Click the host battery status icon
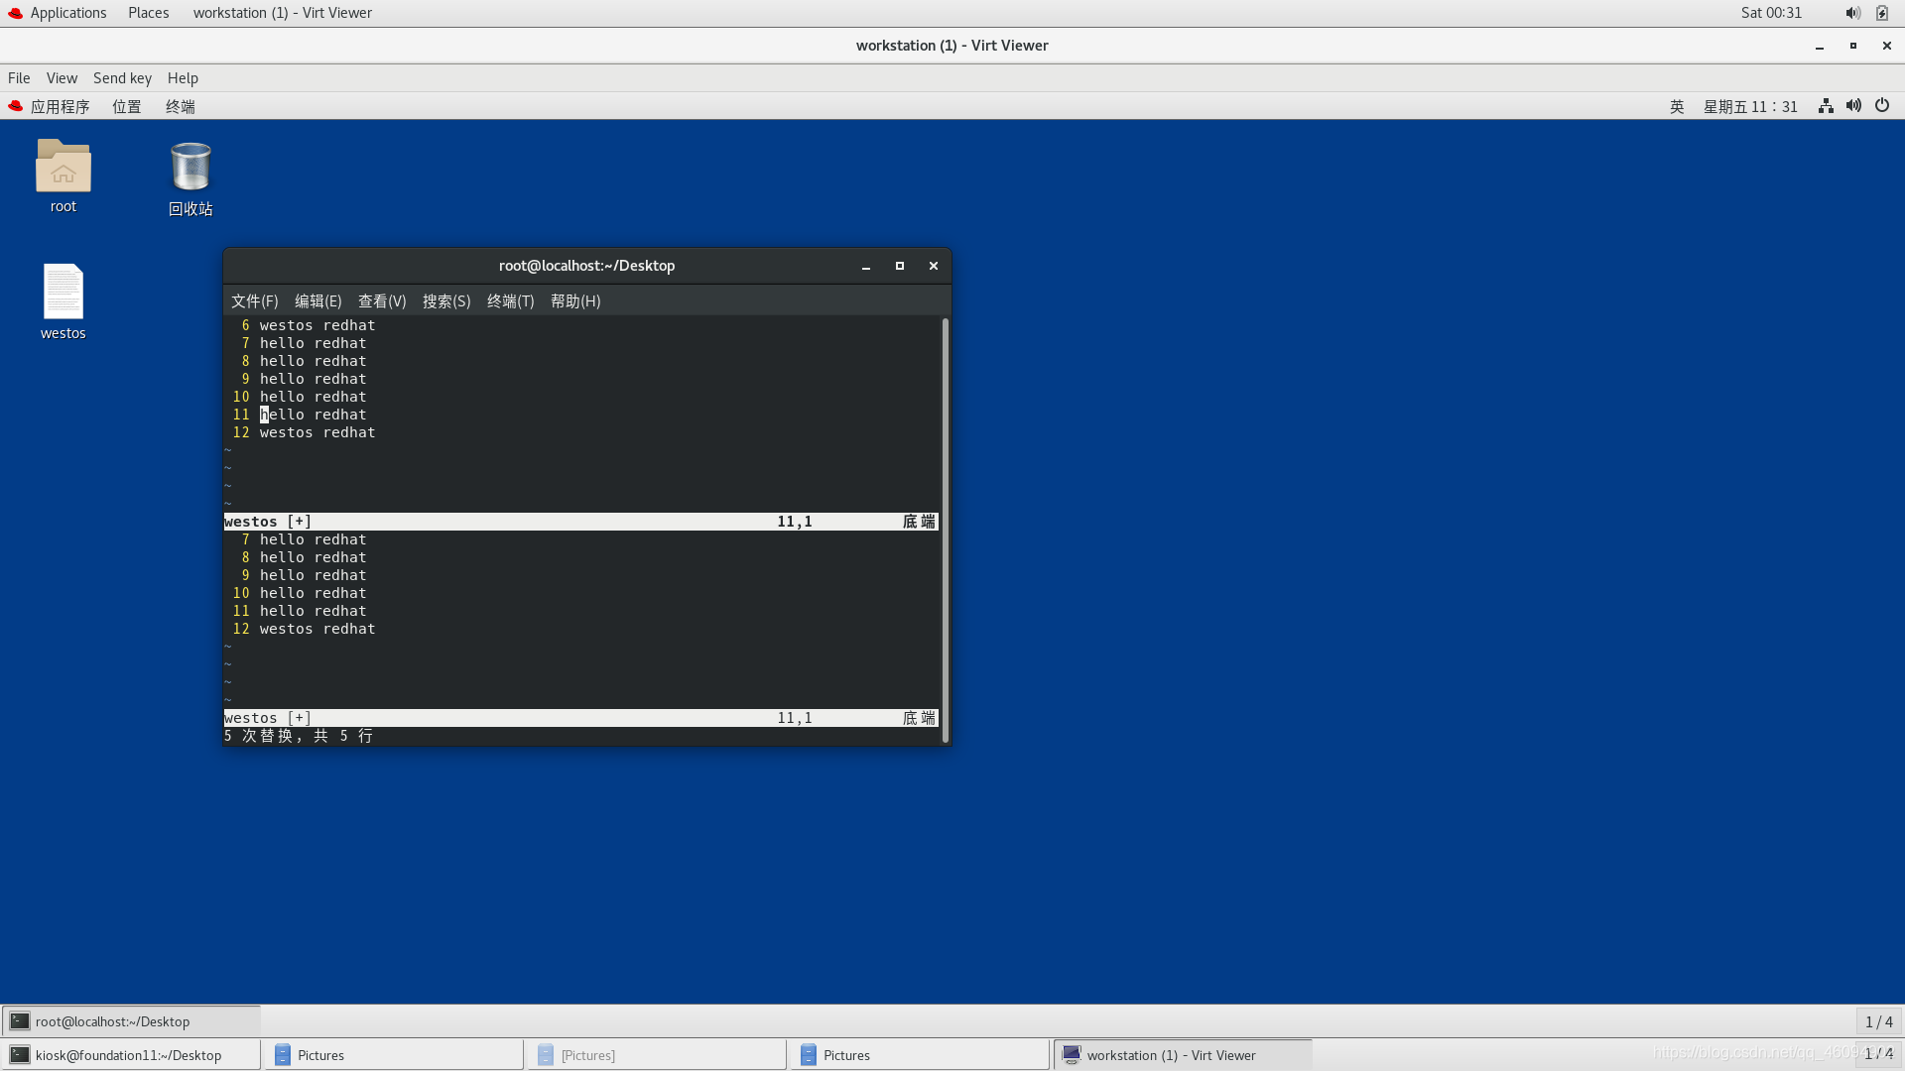 (1882, 13)
